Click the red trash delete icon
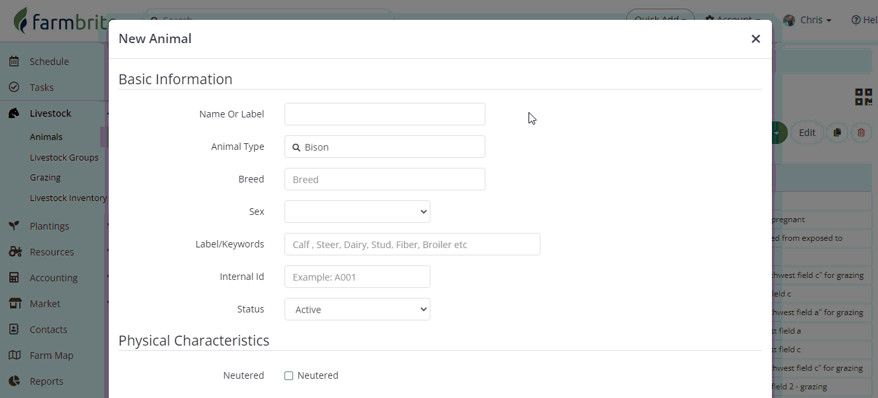This screenshot has height=398, width=878. click(861, 133)
